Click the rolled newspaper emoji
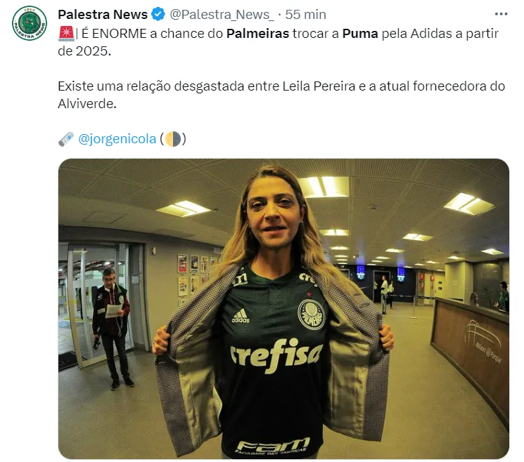Screen dimensions: 524x462 (x=66, y=139)
